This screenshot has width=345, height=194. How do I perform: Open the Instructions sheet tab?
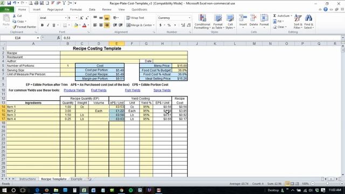[x=27, y=179]
